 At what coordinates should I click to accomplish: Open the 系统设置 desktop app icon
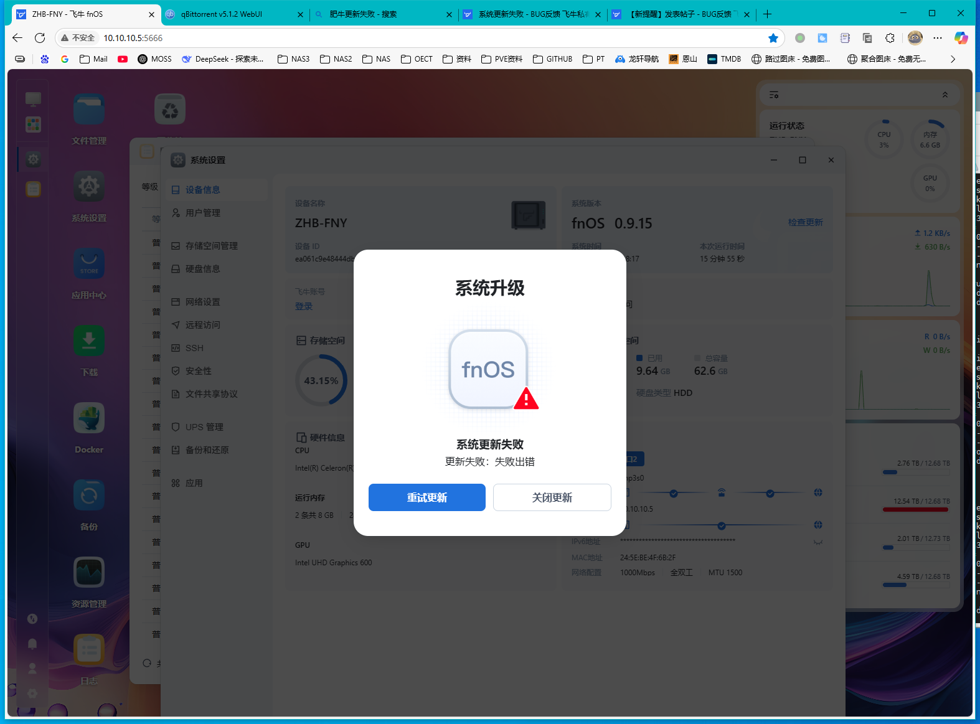tap(89, 187)
